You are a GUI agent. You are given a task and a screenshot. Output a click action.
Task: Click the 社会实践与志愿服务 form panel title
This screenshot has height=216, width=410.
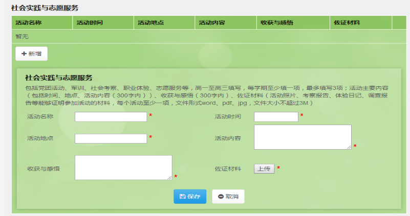(59, 78)
